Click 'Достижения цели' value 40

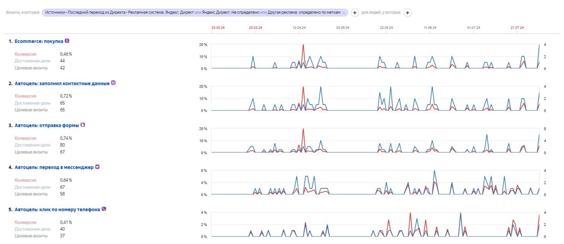(x=63, y=229)
